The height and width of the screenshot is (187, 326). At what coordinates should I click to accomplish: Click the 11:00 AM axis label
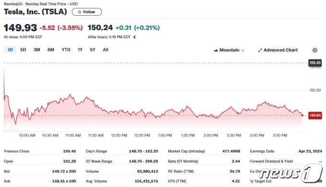73,135
